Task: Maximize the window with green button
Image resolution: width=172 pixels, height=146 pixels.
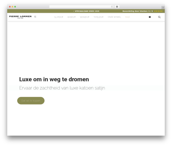Action: [15, 7]
